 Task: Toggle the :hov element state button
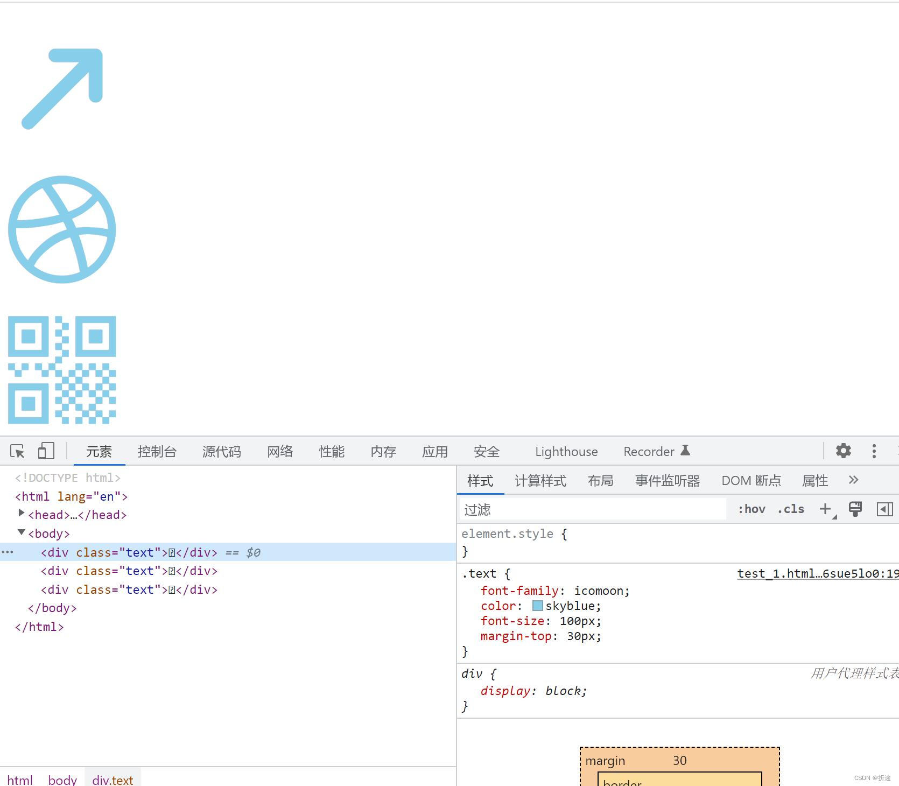[x=751, y=509]
